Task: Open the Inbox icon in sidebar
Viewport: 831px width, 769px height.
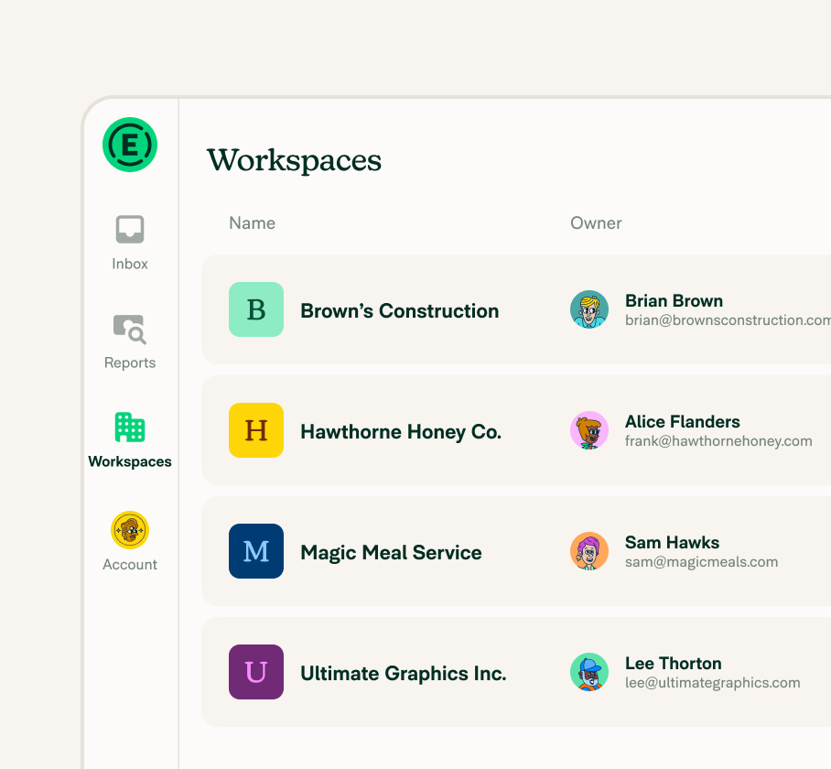Action: tap(130, 230)
